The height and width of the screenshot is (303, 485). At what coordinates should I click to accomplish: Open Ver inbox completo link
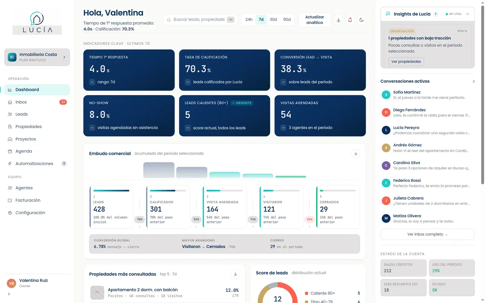[x=427, y=234]
